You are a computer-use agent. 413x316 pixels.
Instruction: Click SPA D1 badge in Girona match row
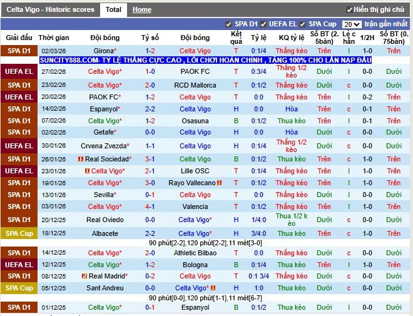(x=19, y=51)
